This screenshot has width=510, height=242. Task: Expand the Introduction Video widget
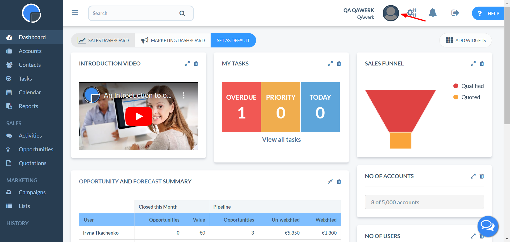coord(187,64)
